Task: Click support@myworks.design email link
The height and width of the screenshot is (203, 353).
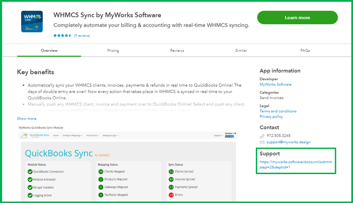Action: click(289, 142)
